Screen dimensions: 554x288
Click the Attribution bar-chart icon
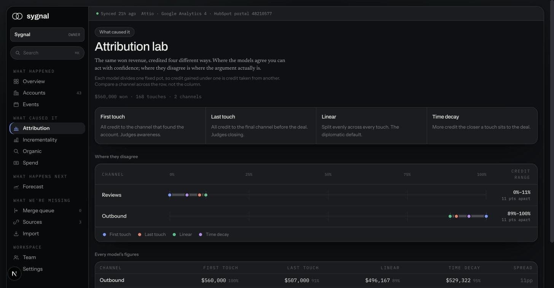coord(16,128)
